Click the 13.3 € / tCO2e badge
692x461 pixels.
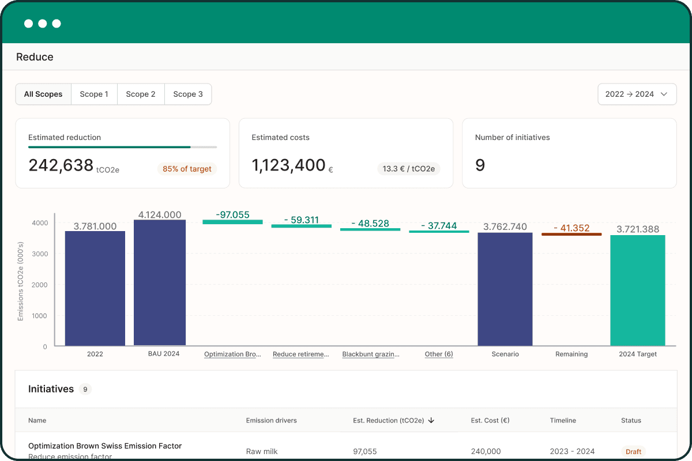coord(408,169)
